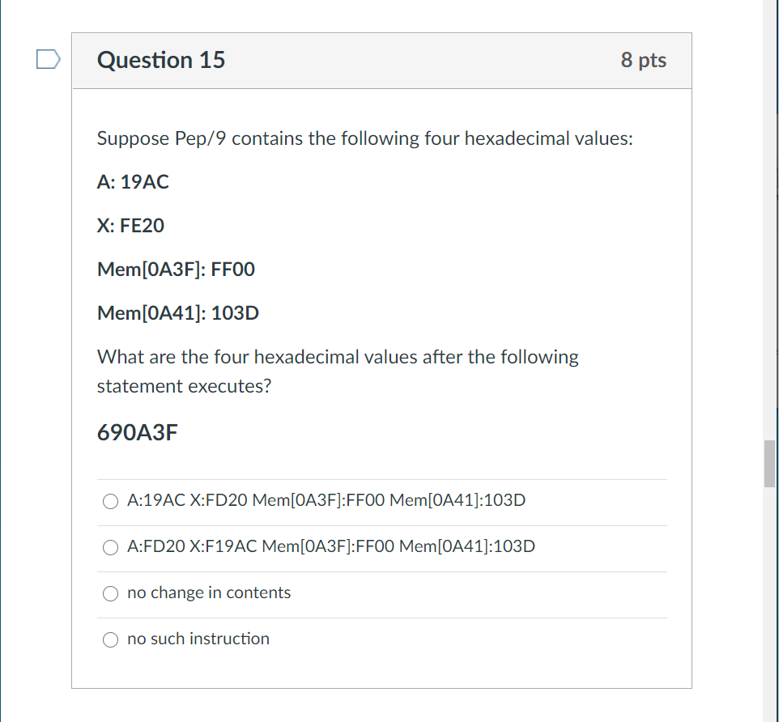The image size is (779, 722).
Task: Click the Mem[0A3F]: FF00 line
Action: click(x=175, y=269)
